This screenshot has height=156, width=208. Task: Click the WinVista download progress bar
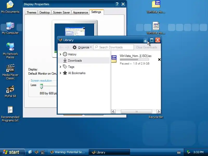tap(134, 60)
